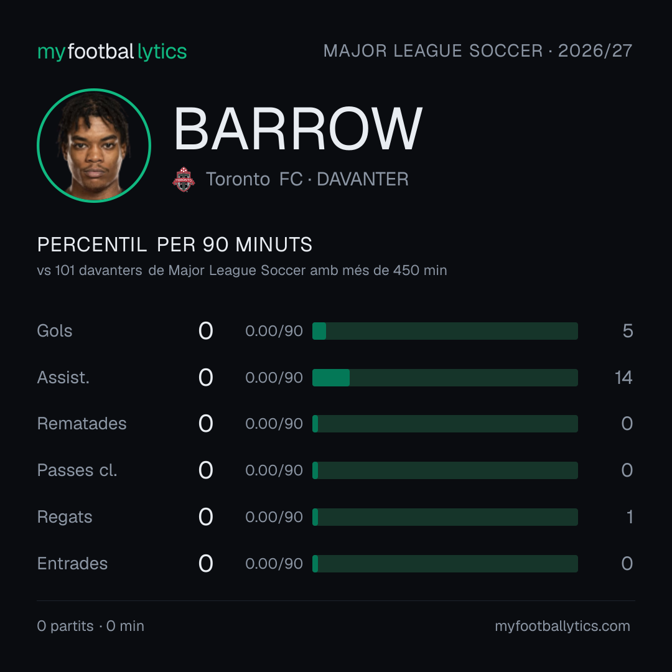This screenshot has width=672, height=672.
Task: Click the BARROW player name heading
Action: (298, 129)
